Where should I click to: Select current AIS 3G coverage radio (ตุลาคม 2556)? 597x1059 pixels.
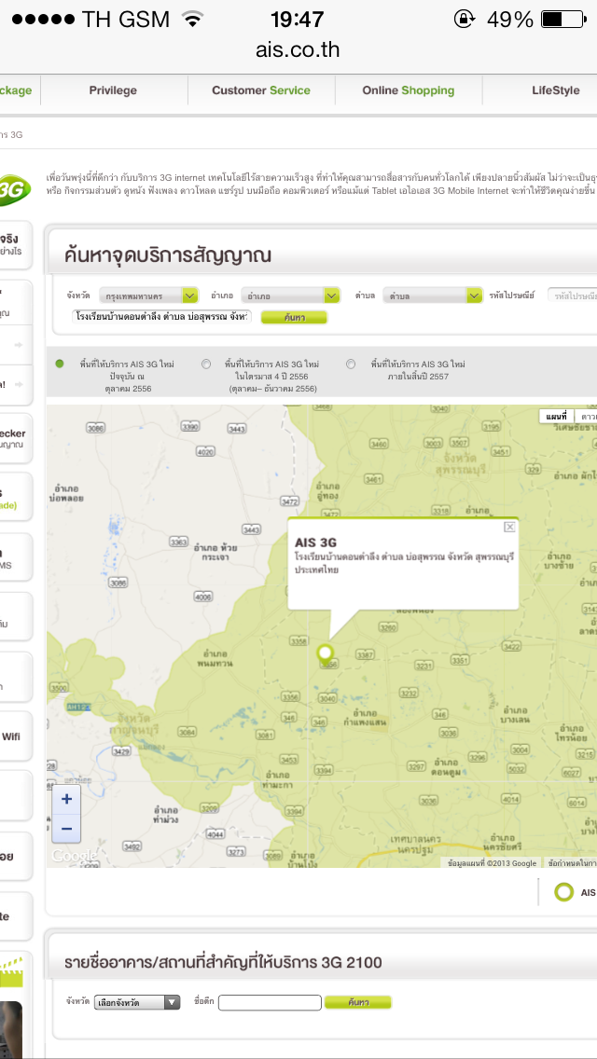(x=60, y=364)
